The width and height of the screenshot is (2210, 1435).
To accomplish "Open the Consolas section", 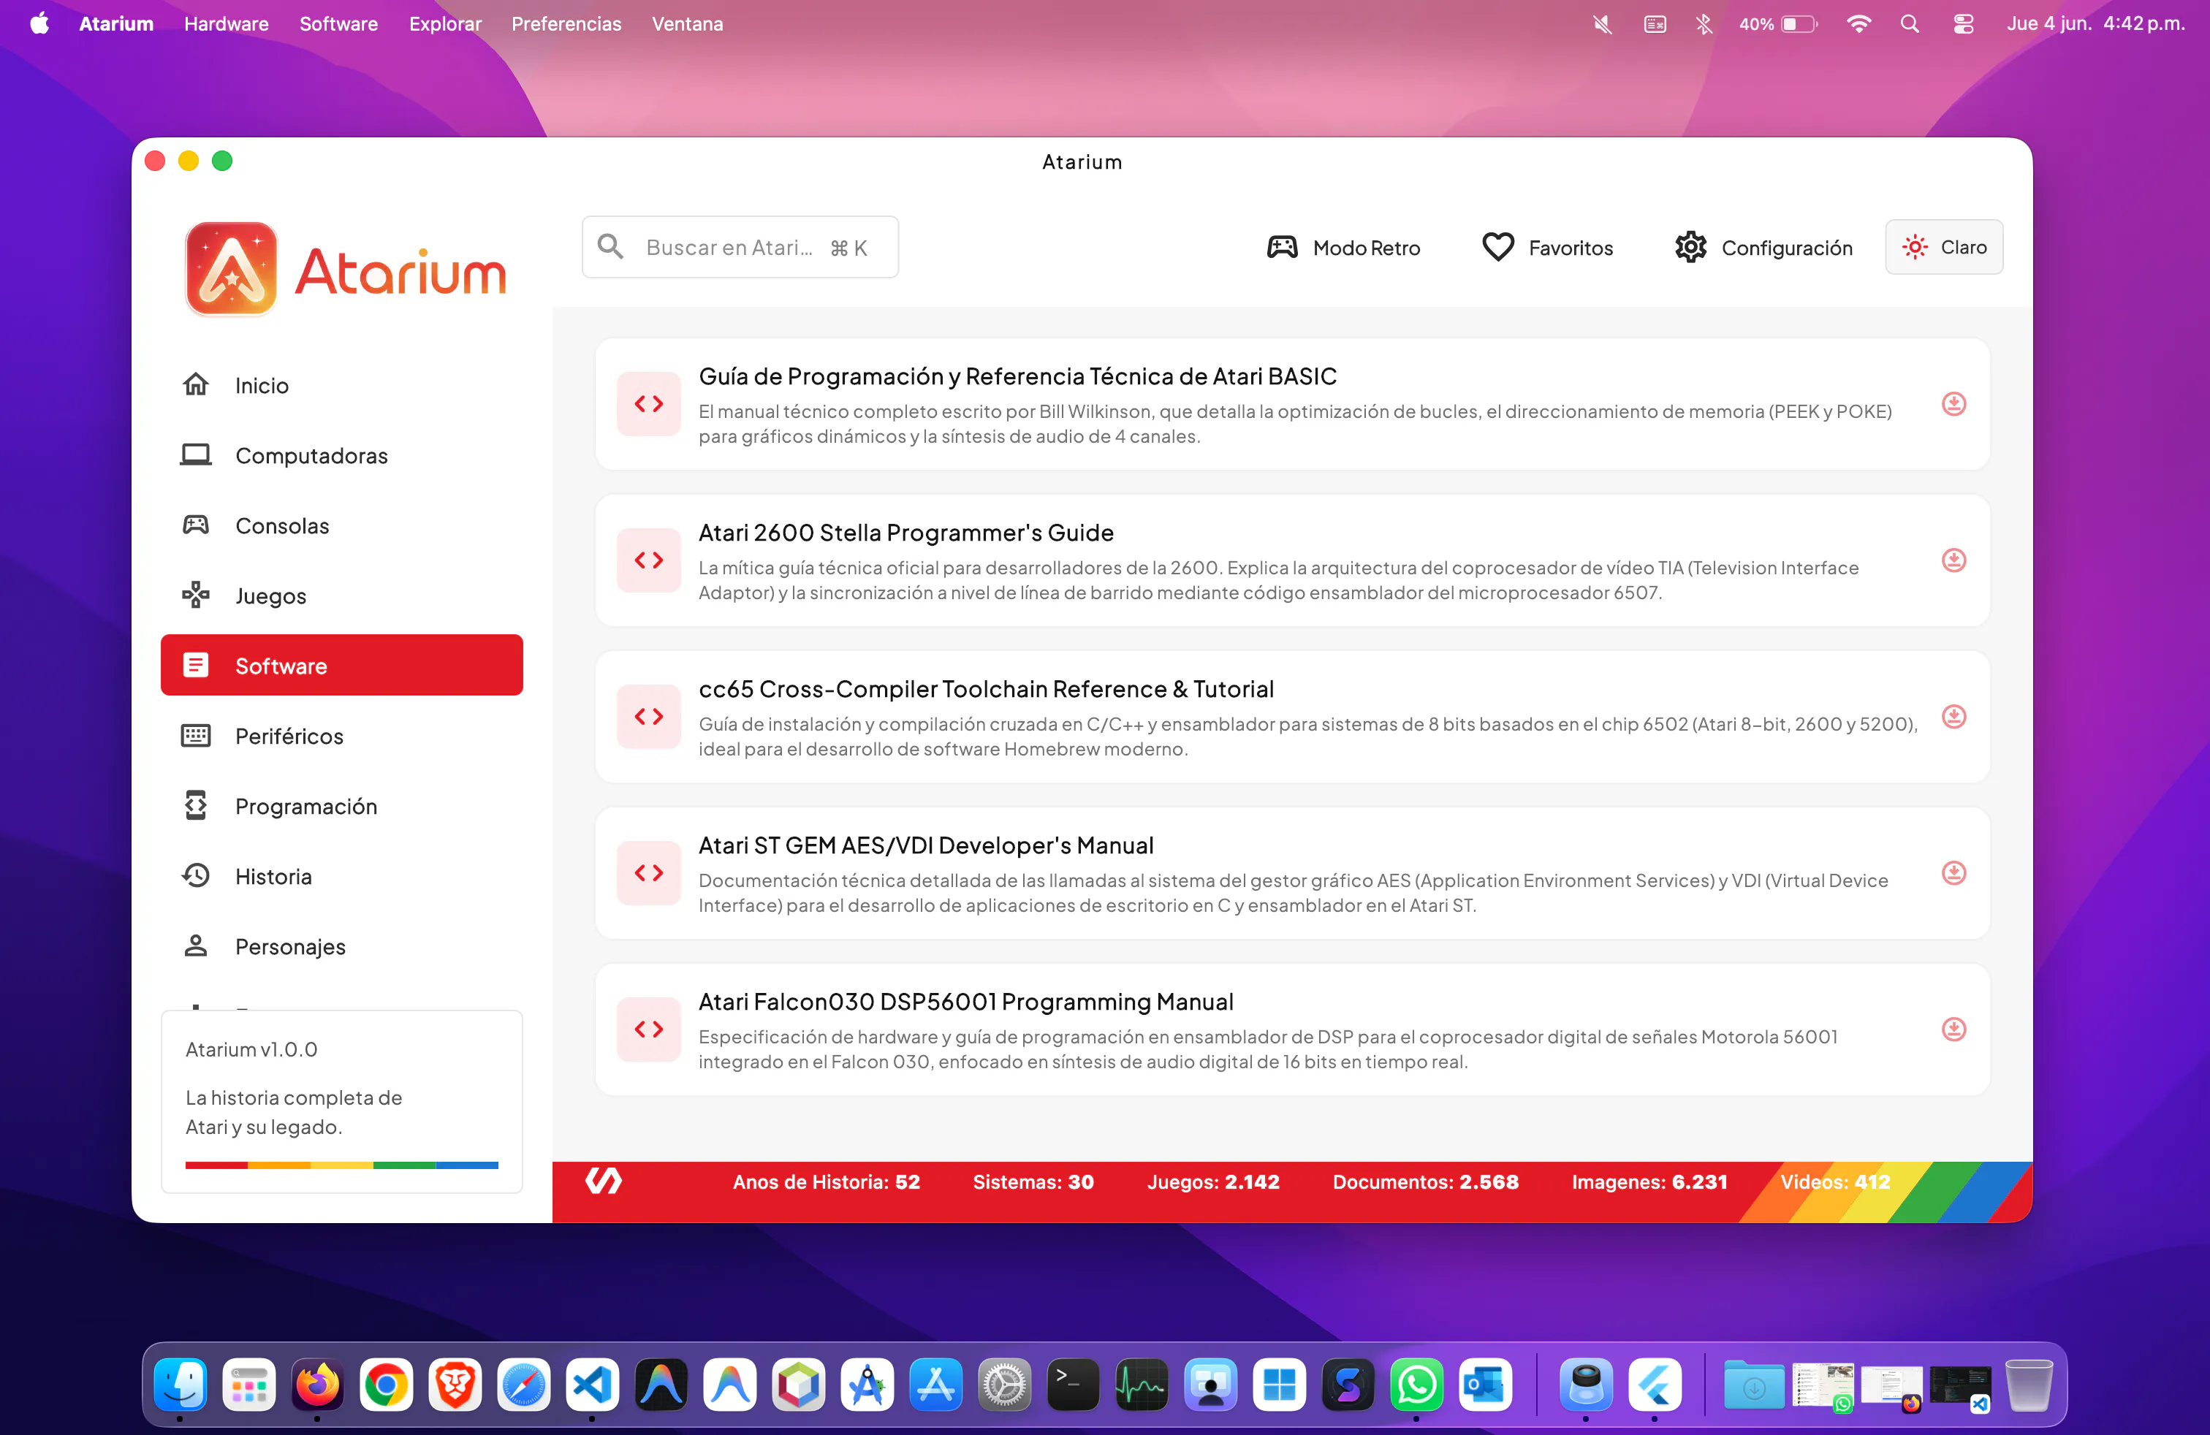I will tap(342, 525).
